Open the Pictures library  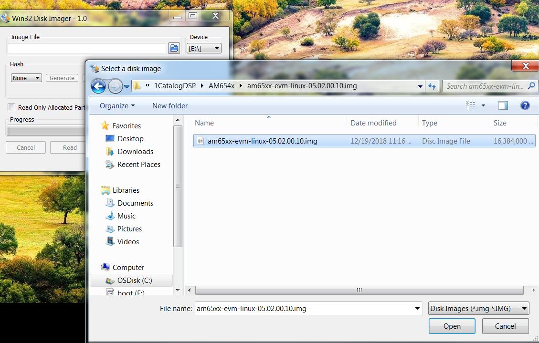tap(129, 229)
